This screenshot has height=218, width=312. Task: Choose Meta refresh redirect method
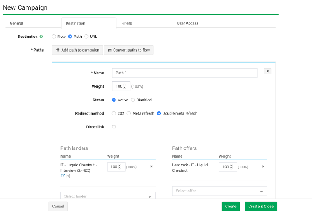(129, 113)
